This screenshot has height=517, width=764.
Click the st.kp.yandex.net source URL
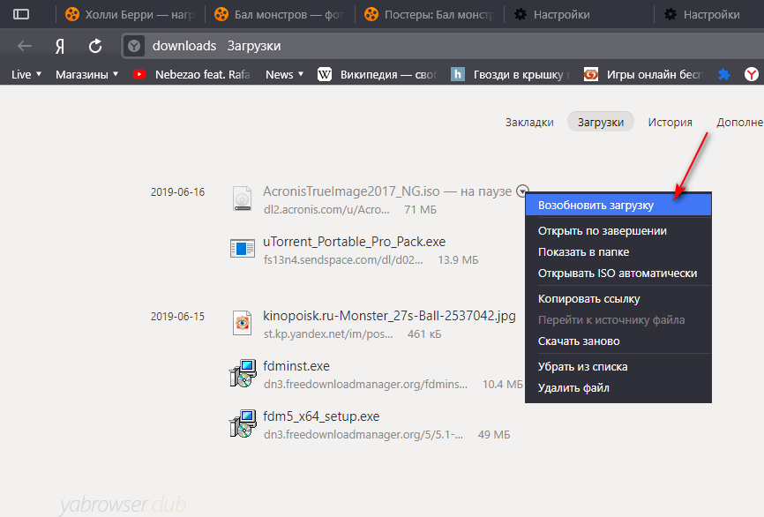click(328, 334)
